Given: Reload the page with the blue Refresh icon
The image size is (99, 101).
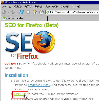Looking at the screenshot, I should tap(21, 12).
